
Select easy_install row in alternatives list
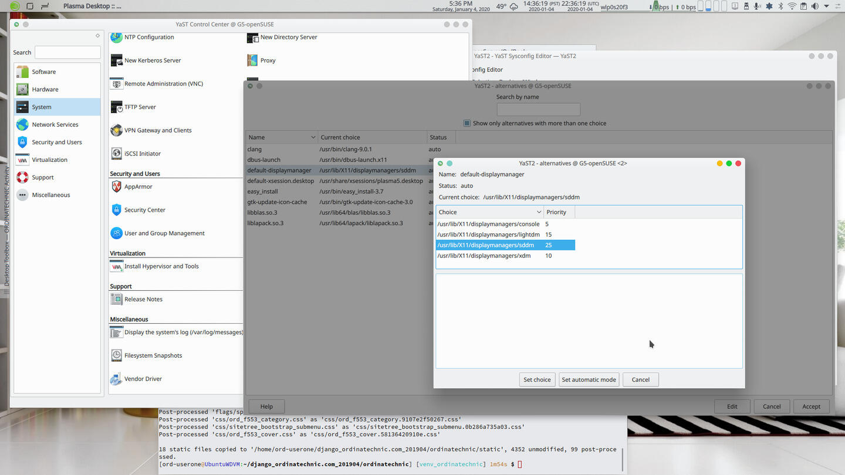(340, 191)
